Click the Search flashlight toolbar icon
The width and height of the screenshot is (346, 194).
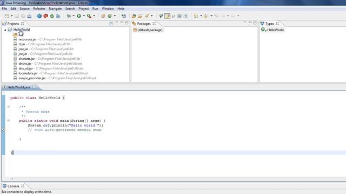click(x=147, y=16)
